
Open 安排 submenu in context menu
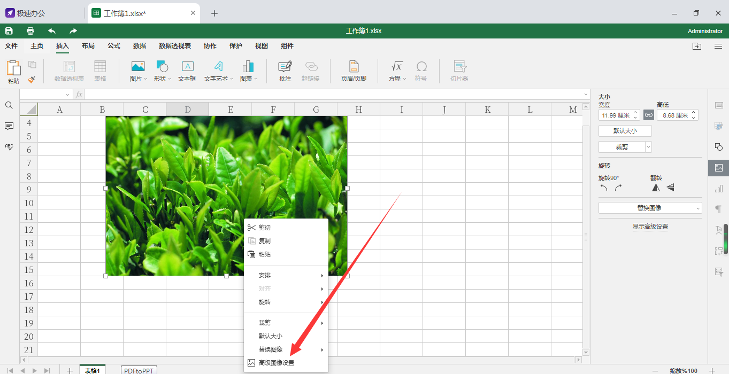click(x=286, y=275)
